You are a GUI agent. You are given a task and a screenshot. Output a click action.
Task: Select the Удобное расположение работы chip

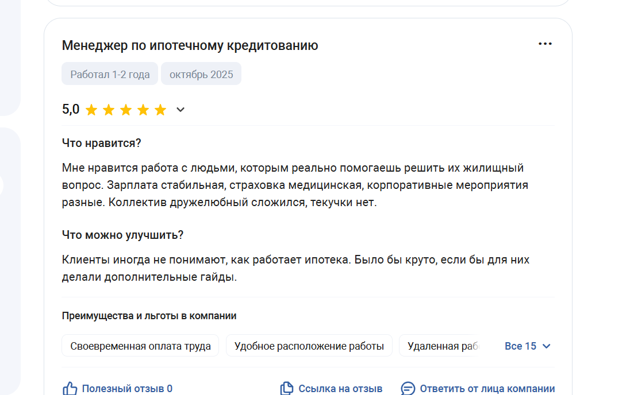(x=309, y=346)
